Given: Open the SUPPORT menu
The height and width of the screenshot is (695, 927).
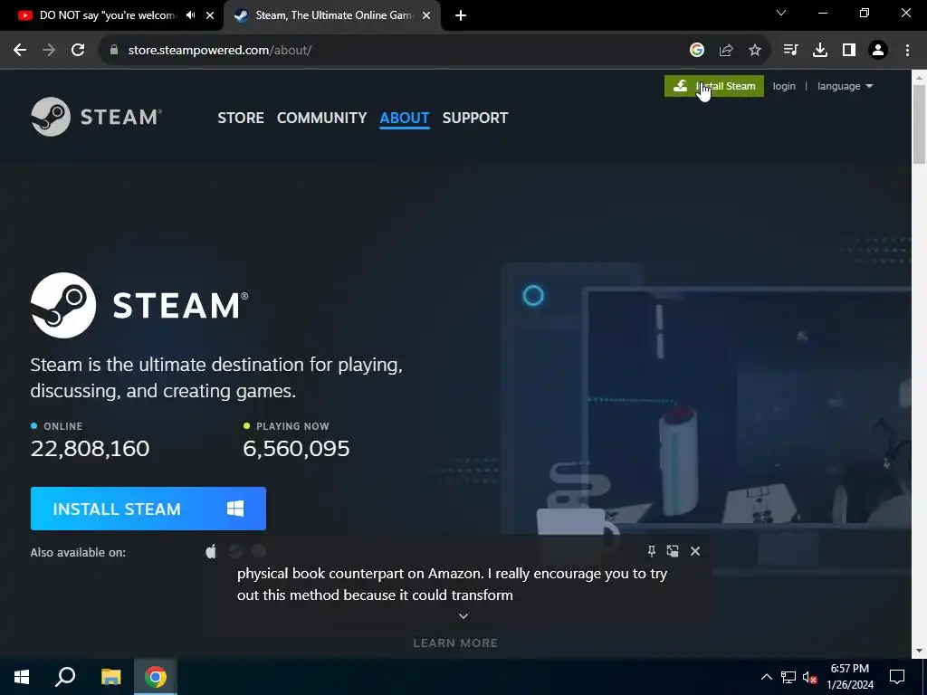Looking at the screenshot, I should point(475,118).
